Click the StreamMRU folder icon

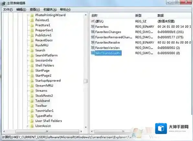pos(32,86)
